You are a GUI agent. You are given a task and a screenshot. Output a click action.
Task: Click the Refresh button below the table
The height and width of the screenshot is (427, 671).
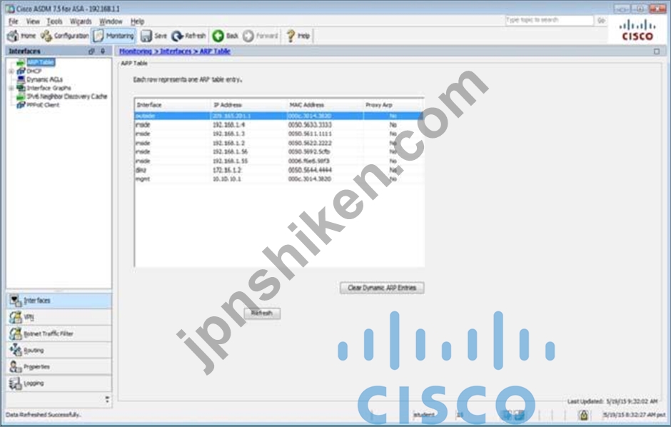(262, 313)
